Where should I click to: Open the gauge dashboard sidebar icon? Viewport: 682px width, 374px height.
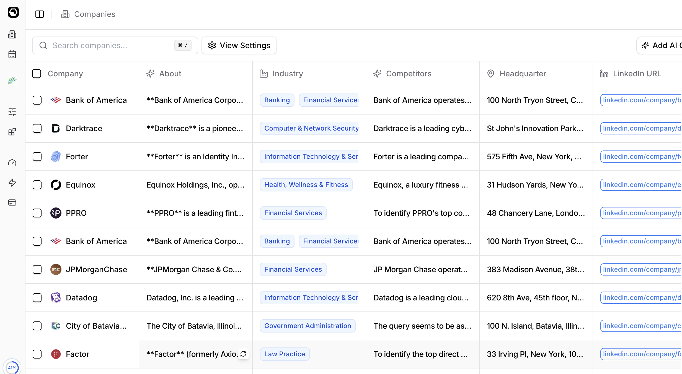(x=12, y=163)
